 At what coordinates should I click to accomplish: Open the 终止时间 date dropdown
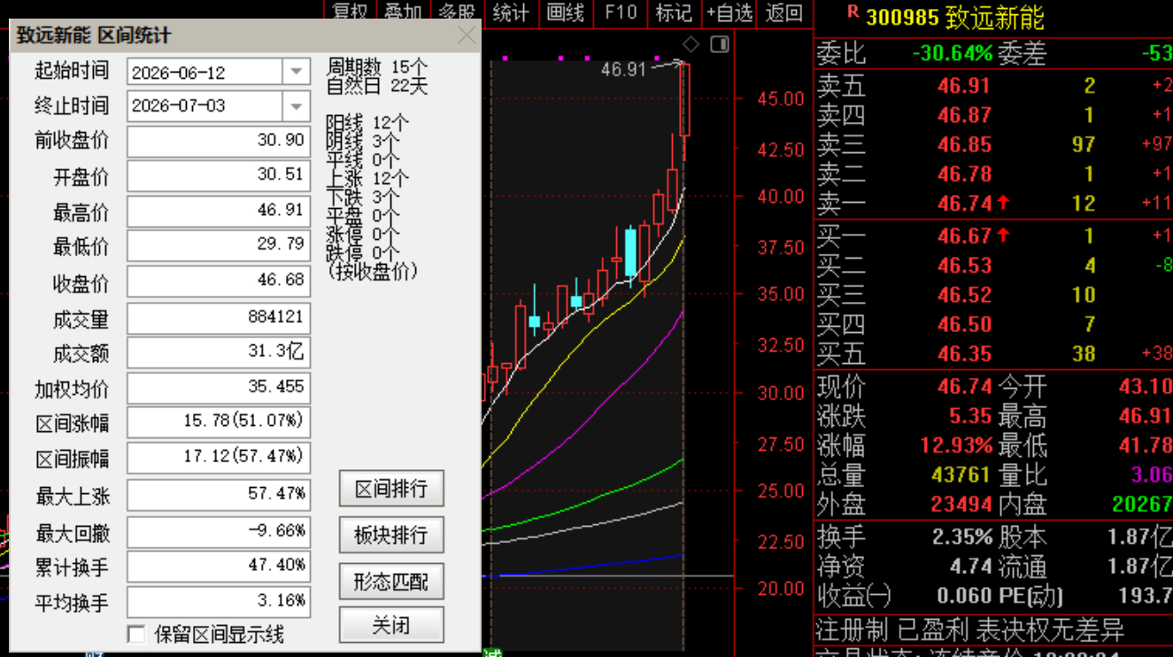point(296,106)
